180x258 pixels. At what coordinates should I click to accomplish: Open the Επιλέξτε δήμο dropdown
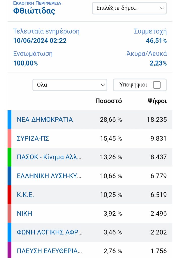[x=129, y=8]
